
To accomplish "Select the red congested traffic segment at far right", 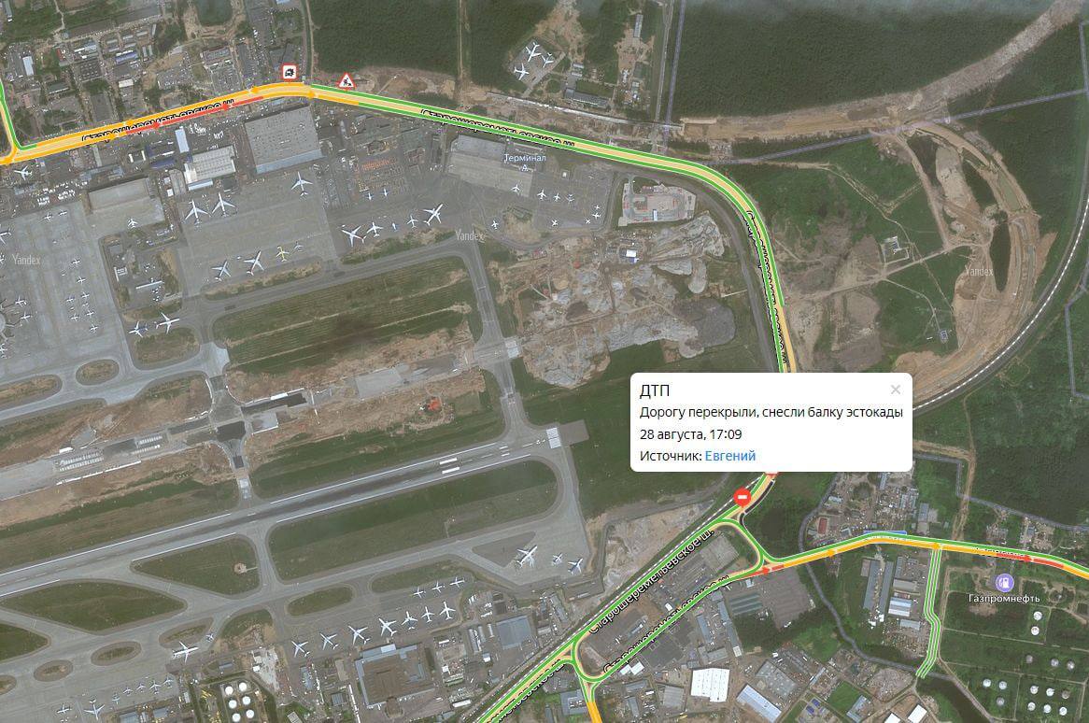I will click(x=1045, y=560).
